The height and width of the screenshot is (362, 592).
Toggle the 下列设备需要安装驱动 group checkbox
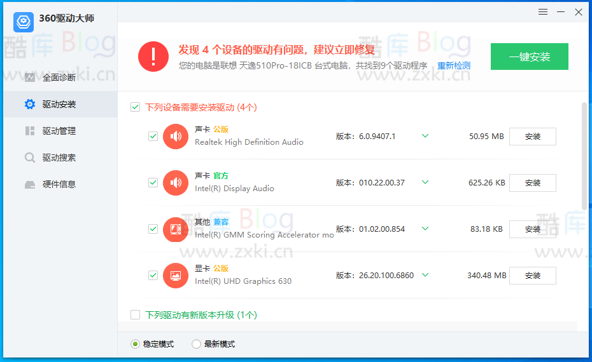pos(135,107)
